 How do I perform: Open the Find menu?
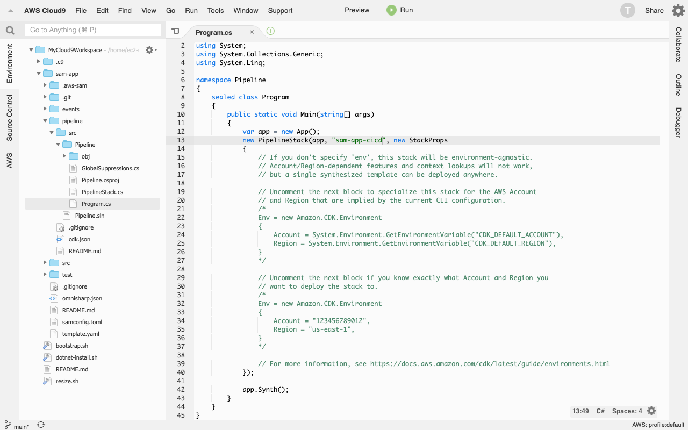point(125,10)
